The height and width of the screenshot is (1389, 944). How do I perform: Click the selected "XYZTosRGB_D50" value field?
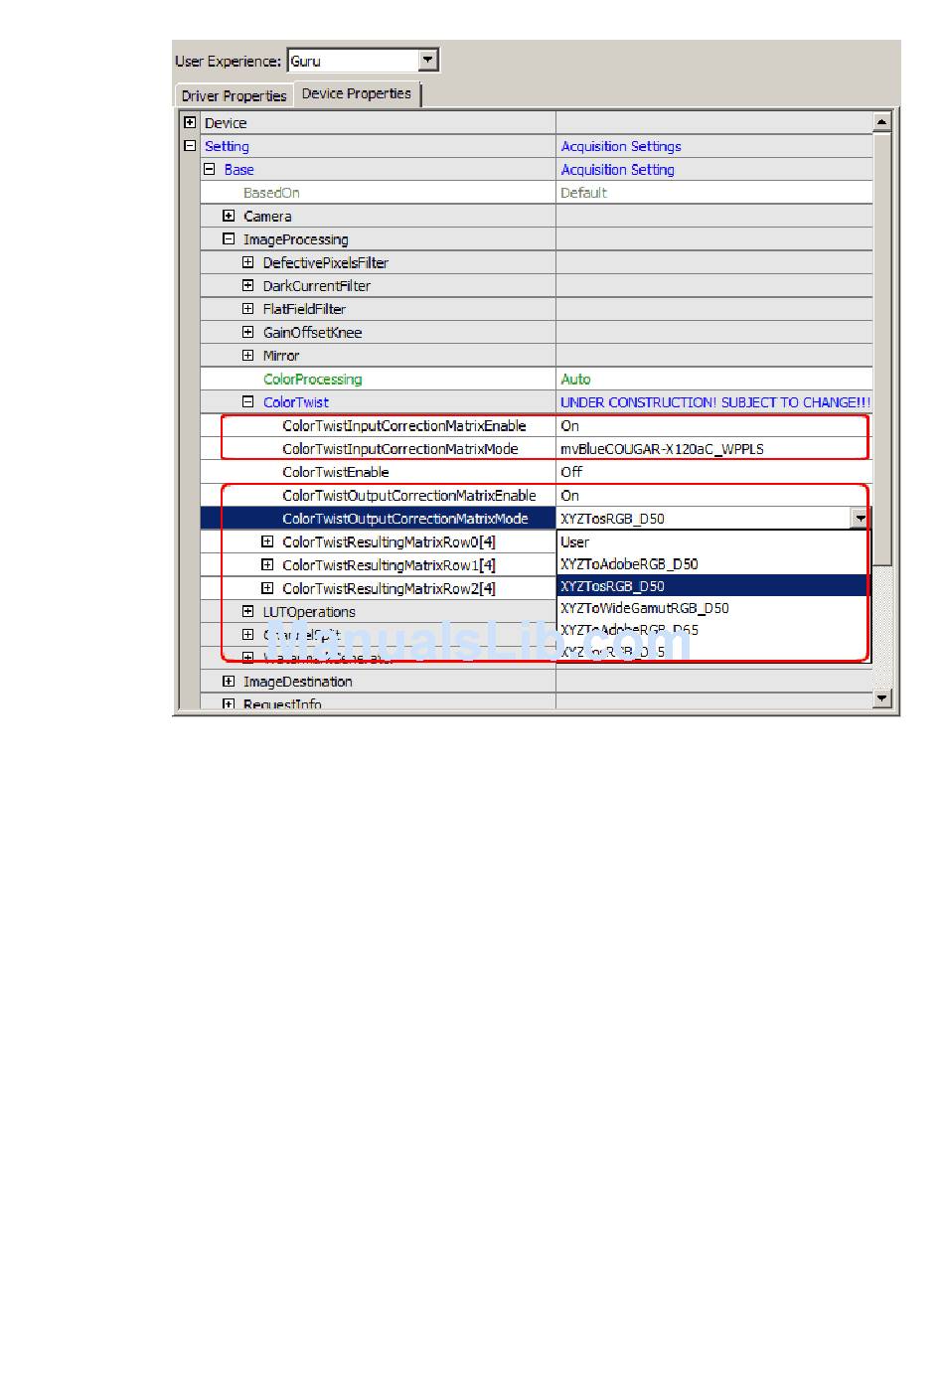704,519
